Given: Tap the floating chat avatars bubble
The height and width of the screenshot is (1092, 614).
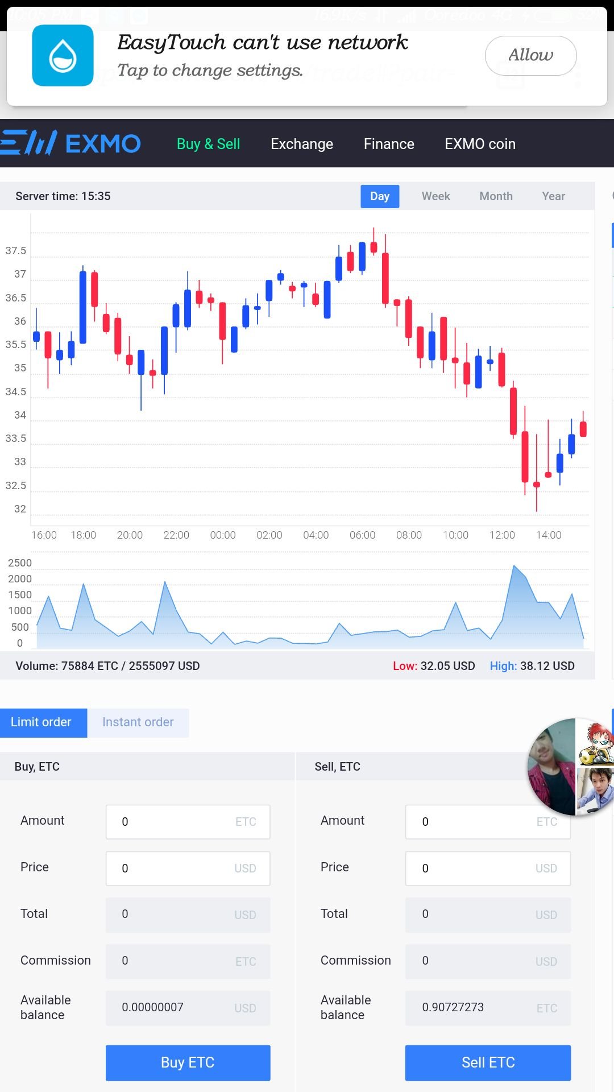Looking at the screenshot, I should pyautogui.click(x=571, y=767).
